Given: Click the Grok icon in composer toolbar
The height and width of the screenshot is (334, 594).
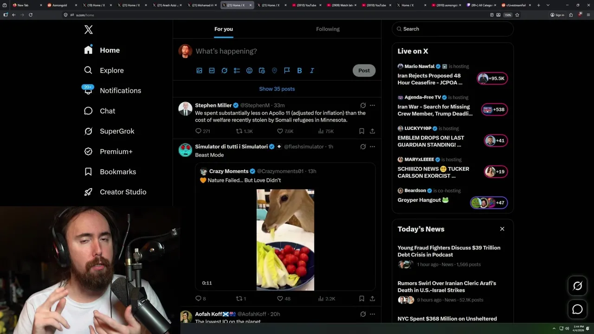Looking at the screenshot, I should click(224, 71).
